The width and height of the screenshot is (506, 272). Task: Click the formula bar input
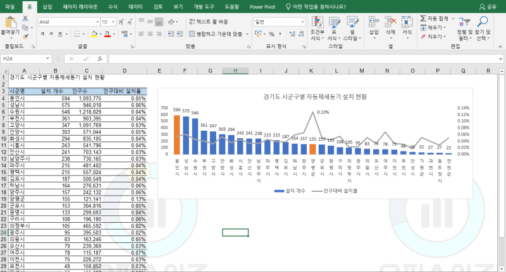point(304,59)
